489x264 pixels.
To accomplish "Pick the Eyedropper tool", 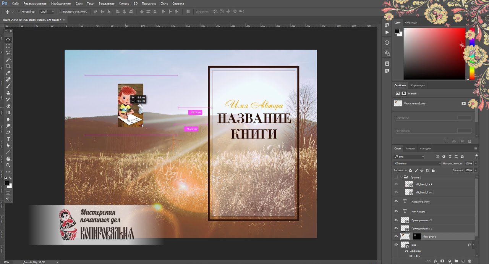I will (x=8, y=73).
